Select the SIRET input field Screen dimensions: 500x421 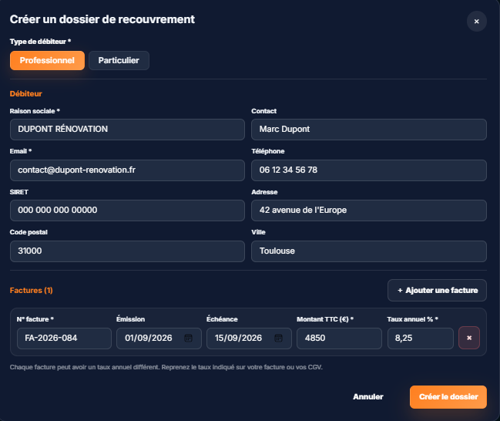click(127, 210)
